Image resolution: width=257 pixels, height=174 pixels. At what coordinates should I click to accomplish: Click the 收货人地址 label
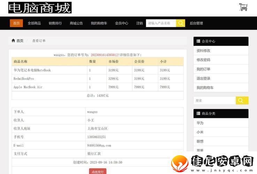(x=22, y=128)
